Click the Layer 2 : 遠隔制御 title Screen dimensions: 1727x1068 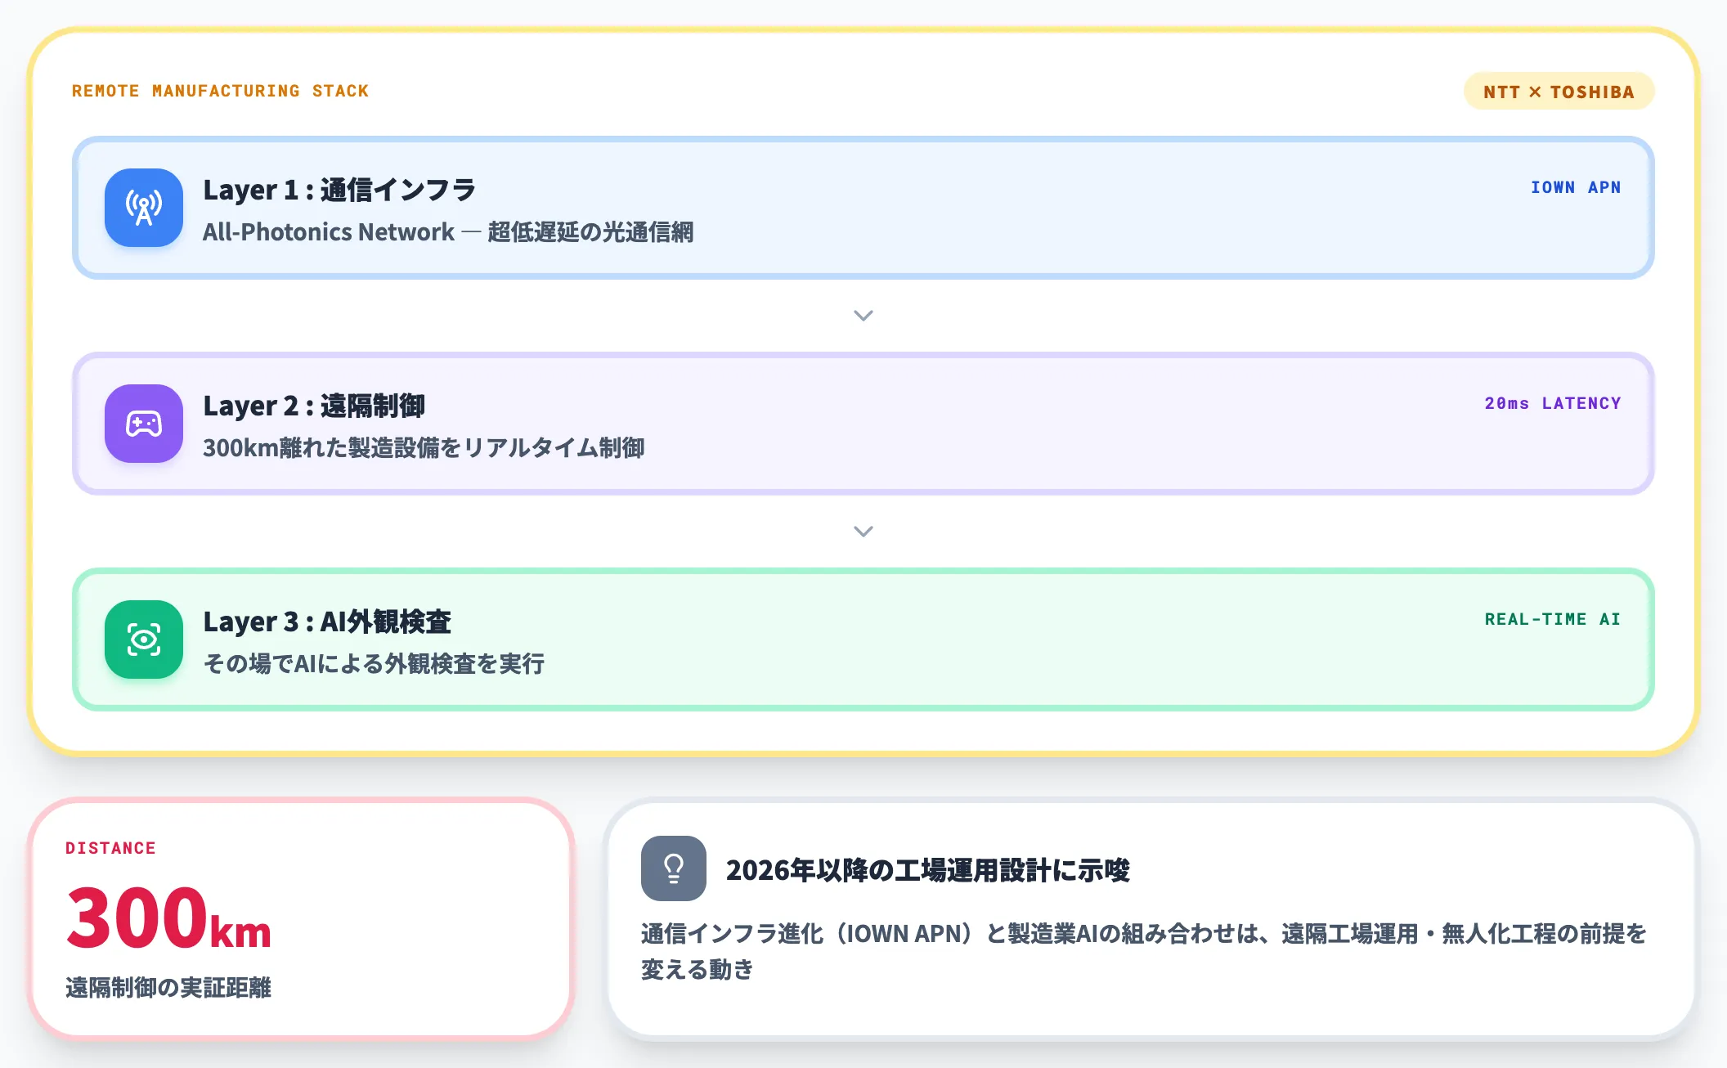314,406
